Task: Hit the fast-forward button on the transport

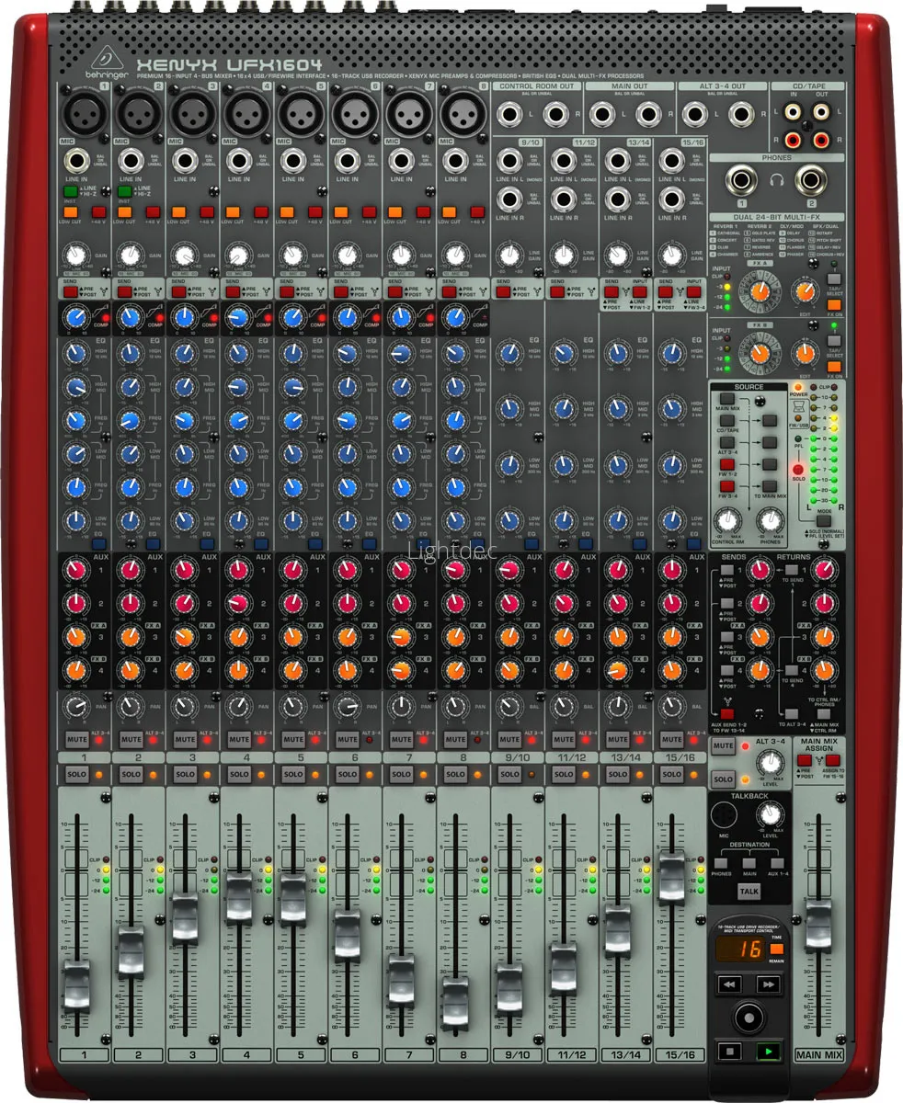Action: (767, 984)
